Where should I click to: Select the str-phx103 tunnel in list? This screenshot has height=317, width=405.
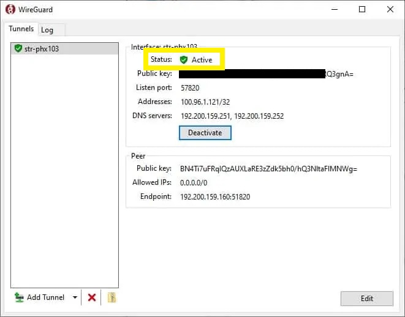pos(64,49)
